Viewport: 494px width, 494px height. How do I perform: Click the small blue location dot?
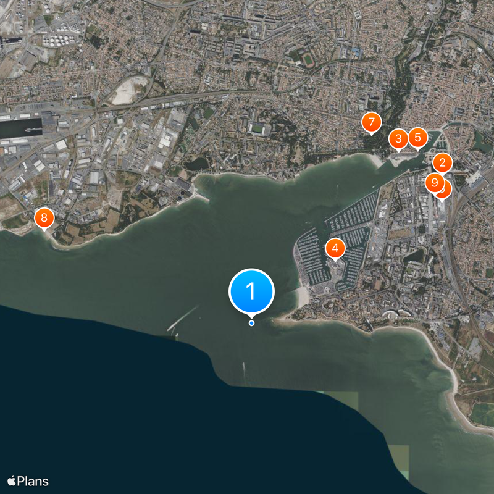251,323
